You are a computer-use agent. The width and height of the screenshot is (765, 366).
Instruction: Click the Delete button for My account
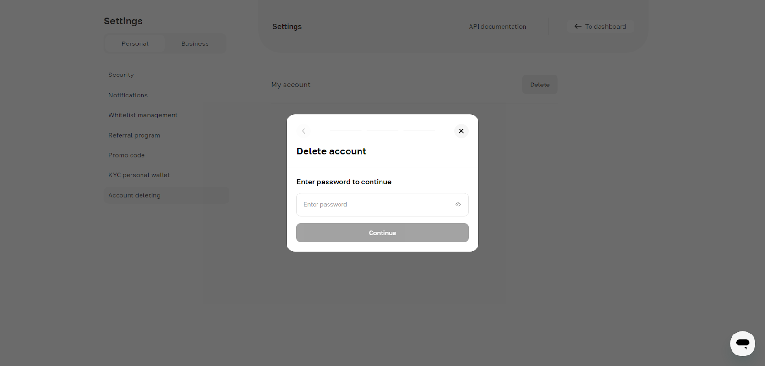point(539,85)
